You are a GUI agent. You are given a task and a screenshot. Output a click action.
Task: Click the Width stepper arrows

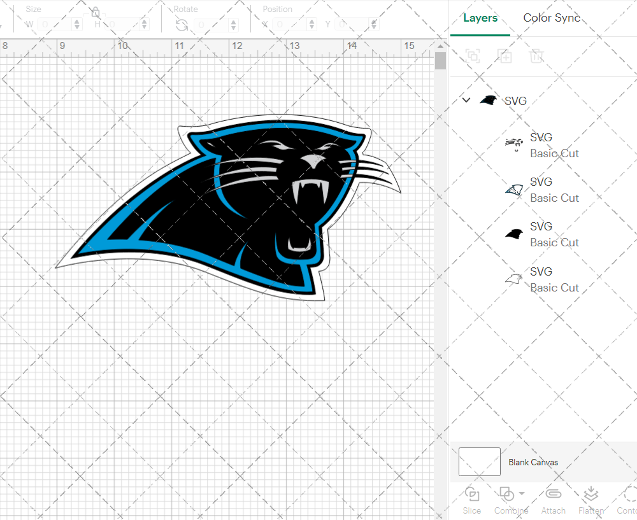(77, 25)
